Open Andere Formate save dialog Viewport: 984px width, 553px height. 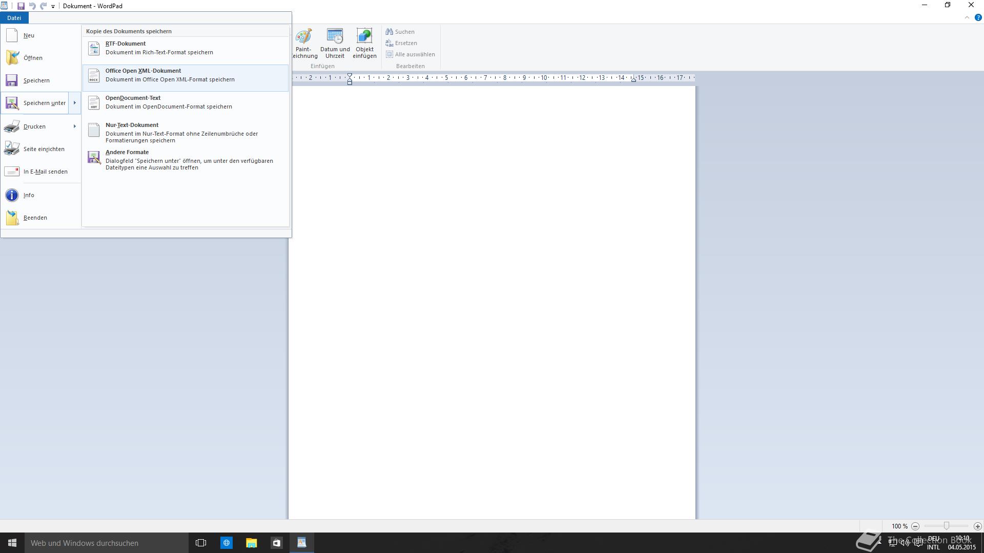pyautogui.click(x=186, y=160)
